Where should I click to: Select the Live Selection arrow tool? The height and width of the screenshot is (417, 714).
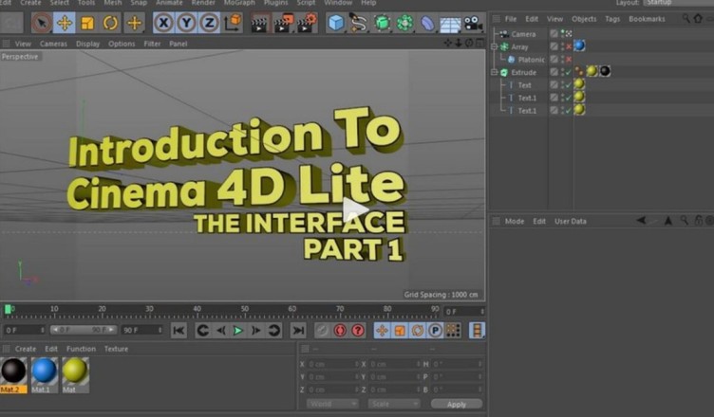(42, 23)
